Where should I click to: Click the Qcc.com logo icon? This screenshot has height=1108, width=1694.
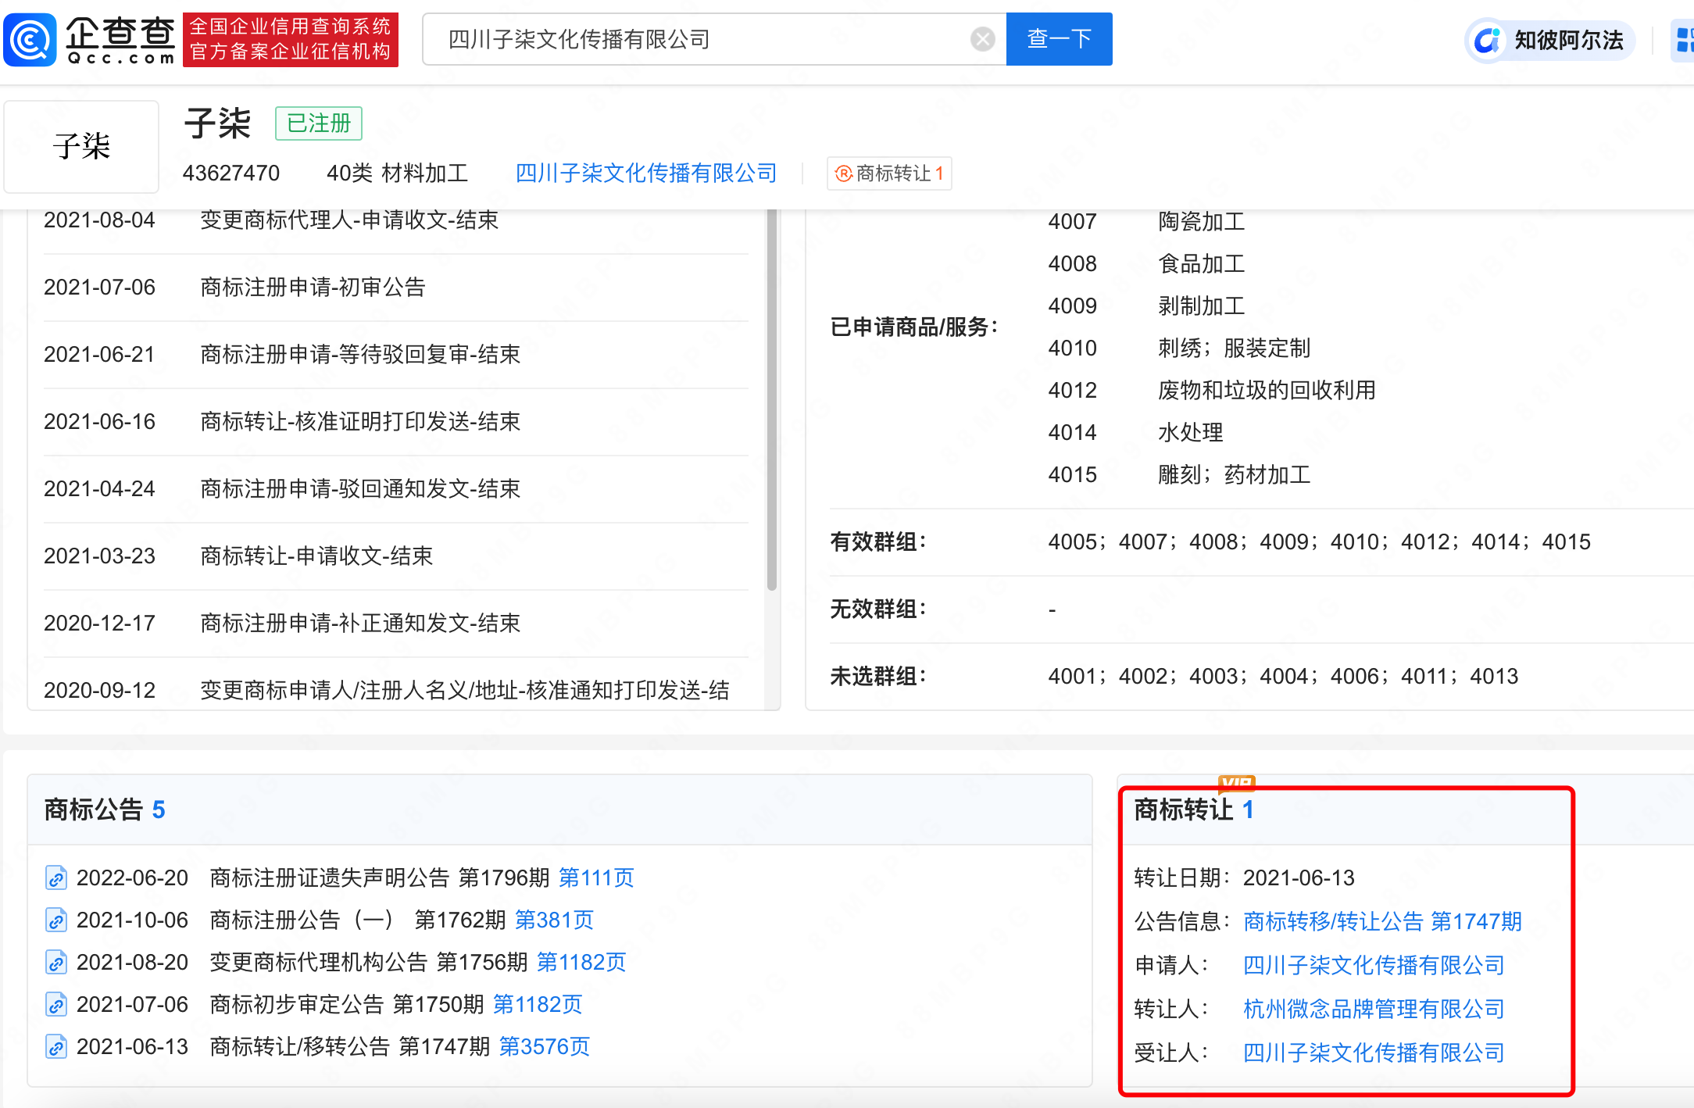[30, 39]
